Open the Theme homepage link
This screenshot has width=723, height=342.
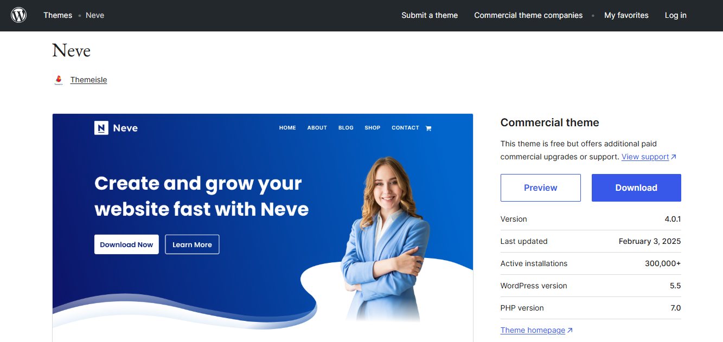533,330
